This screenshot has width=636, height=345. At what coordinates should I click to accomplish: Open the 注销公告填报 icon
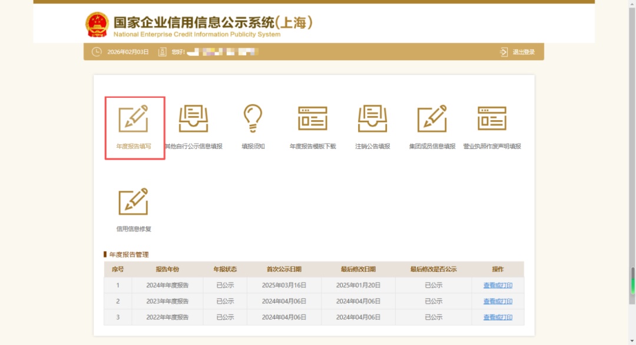[372, 119]
